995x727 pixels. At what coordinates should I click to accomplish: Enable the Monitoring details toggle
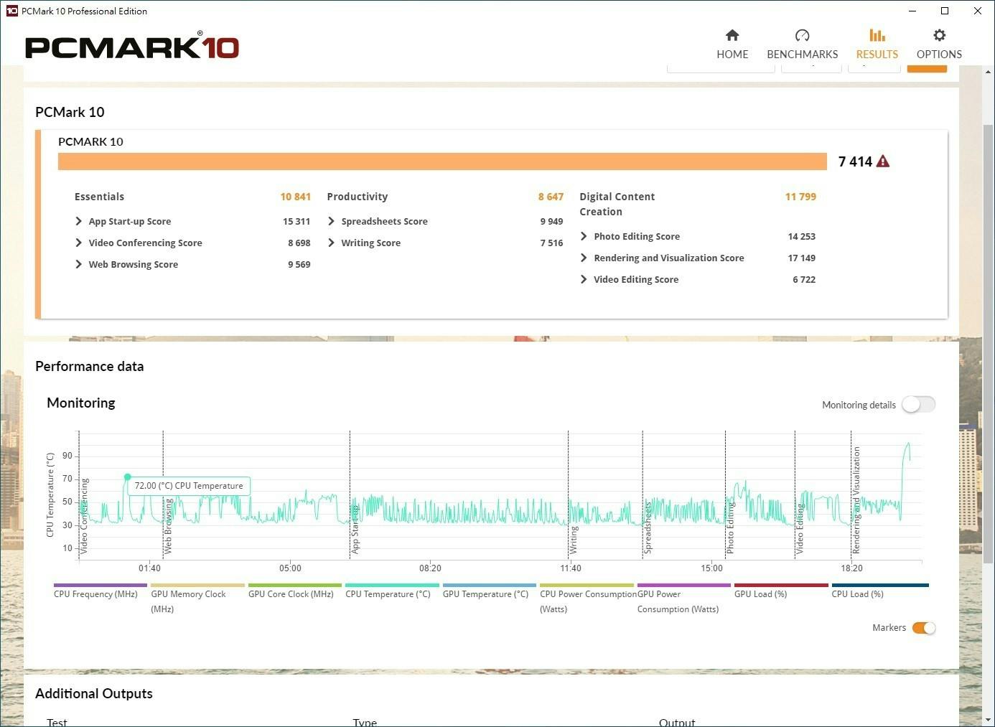tap(918, 405)
